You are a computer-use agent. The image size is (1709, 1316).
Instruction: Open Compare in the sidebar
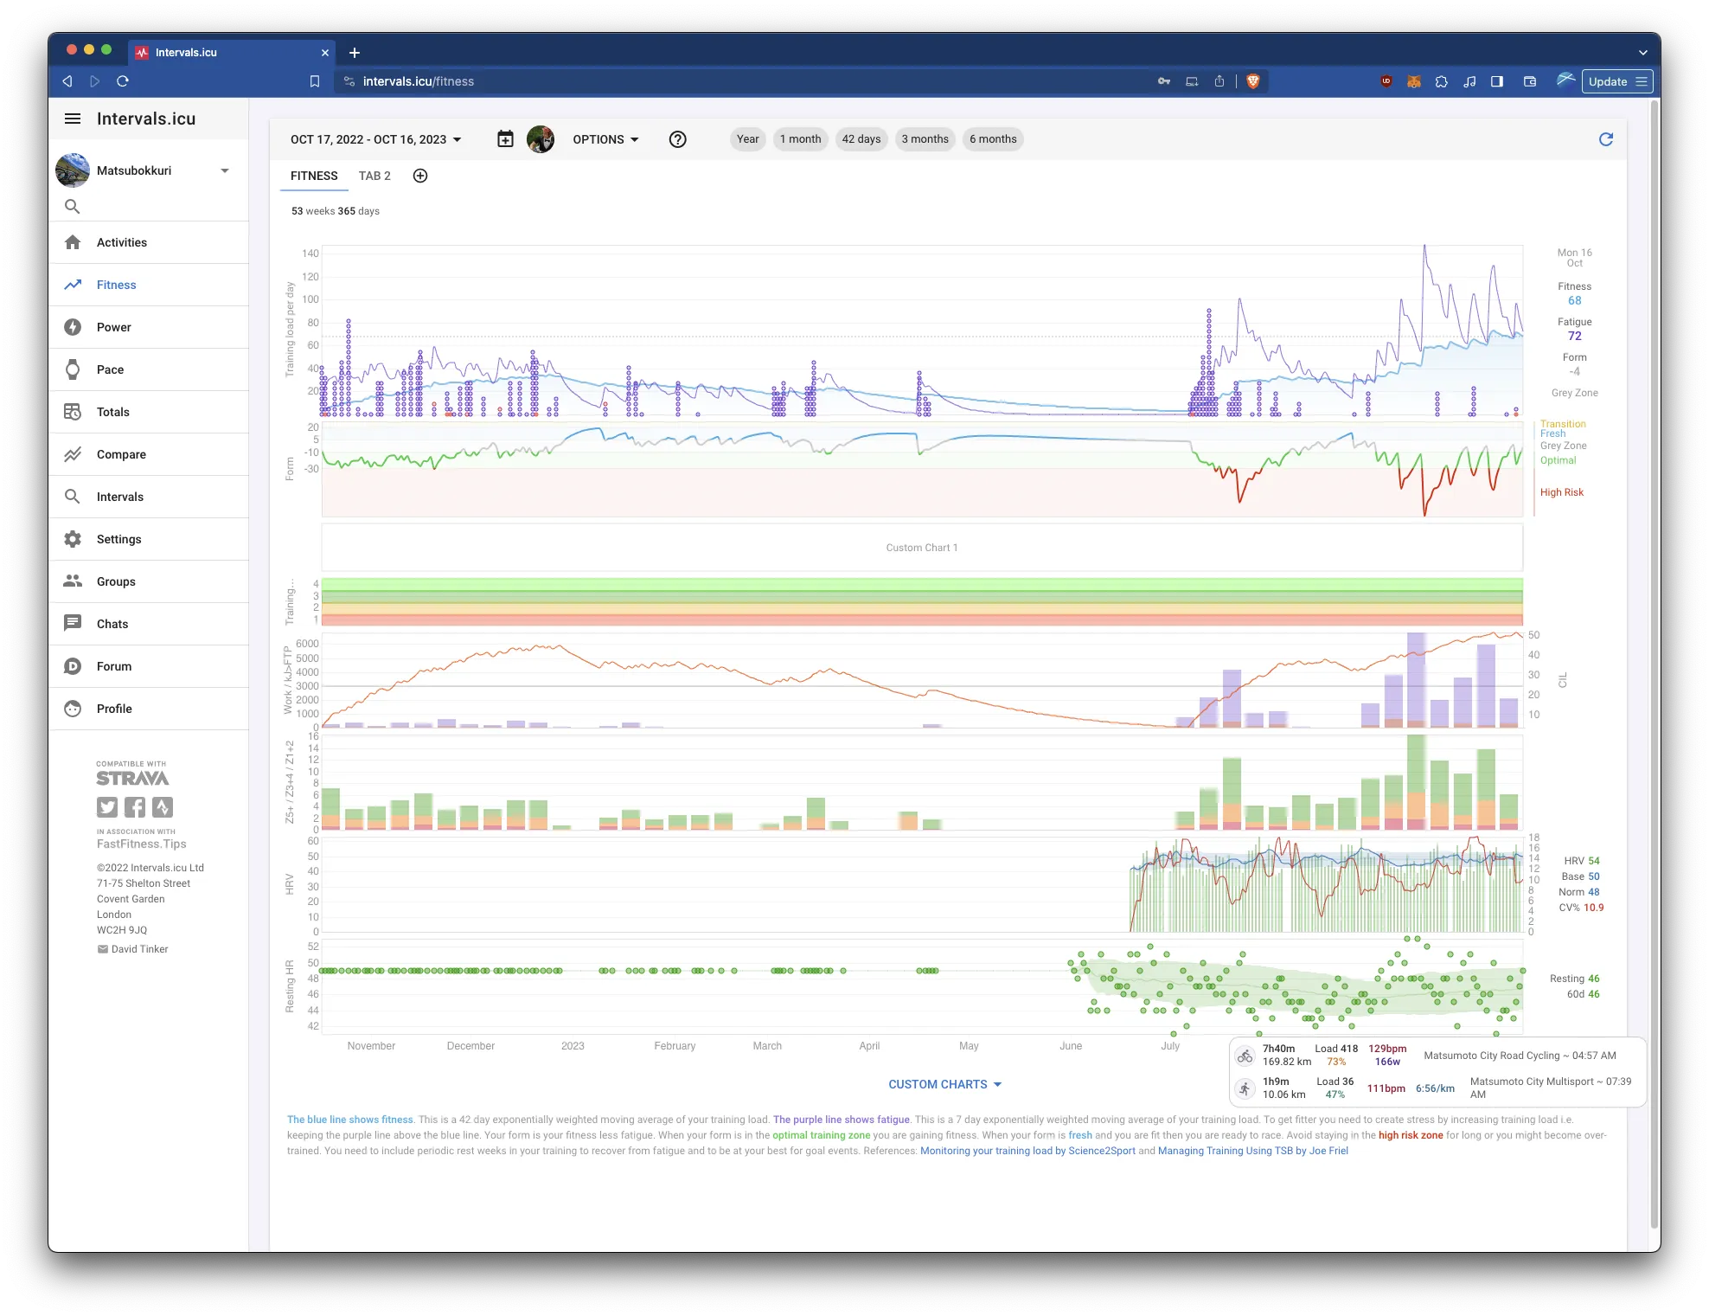point(121,454)
